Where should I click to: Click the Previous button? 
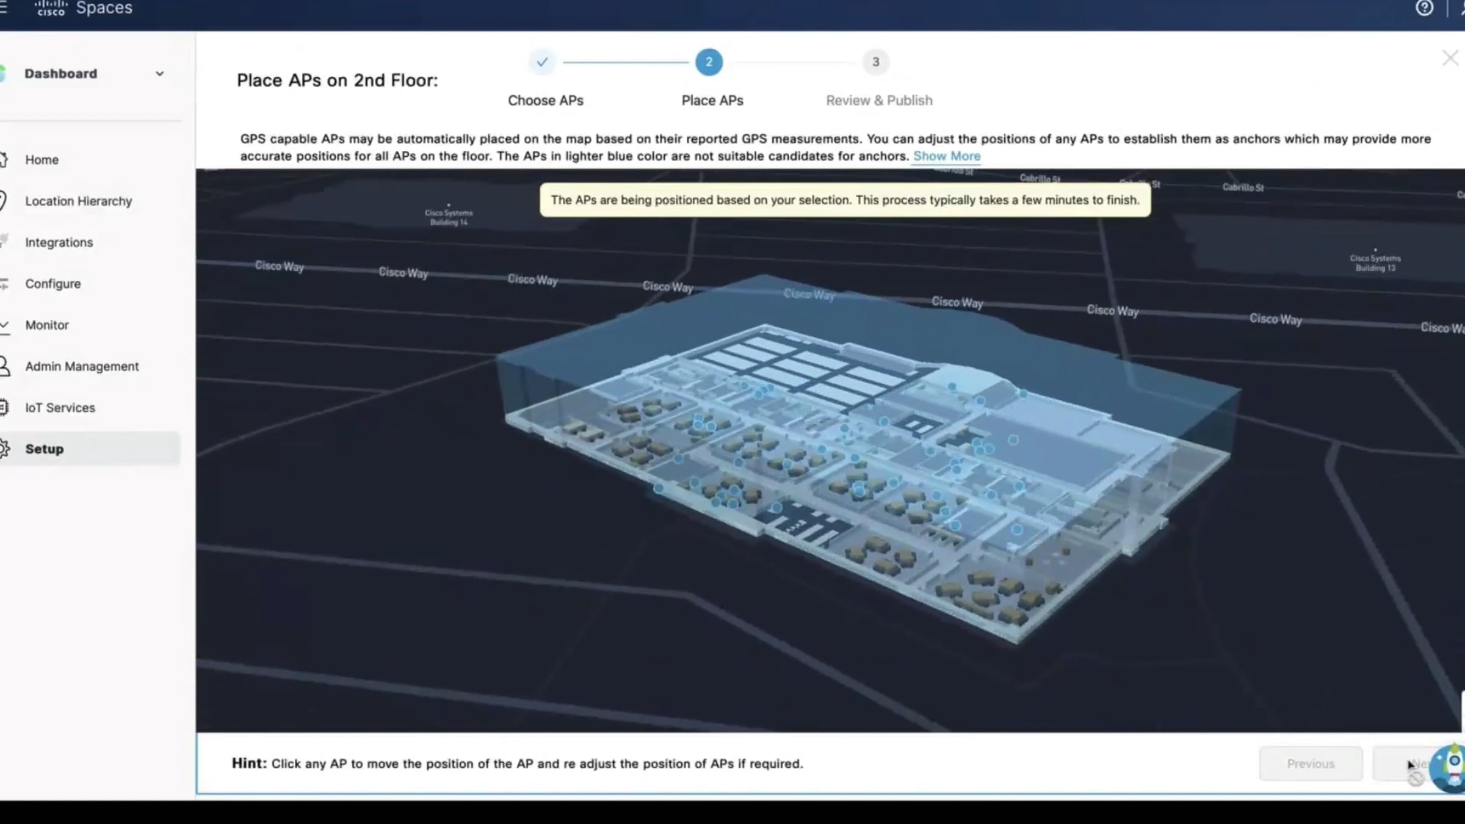click(x=1311, y=764)
